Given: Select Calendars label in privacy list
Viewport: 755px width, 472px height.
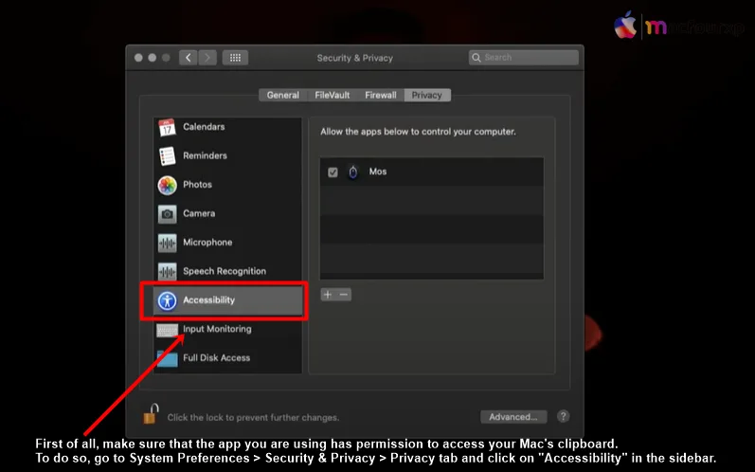Looking at the screenshot, I should click(x=204, y=127).
